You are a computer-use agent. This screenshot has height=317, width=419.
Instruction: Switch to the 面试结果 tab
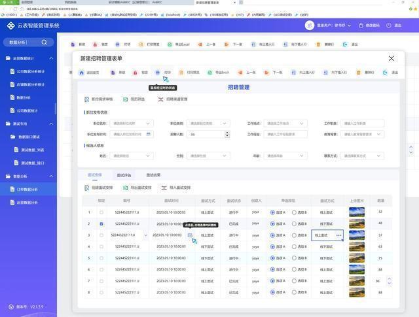click(x=153, y=175)
